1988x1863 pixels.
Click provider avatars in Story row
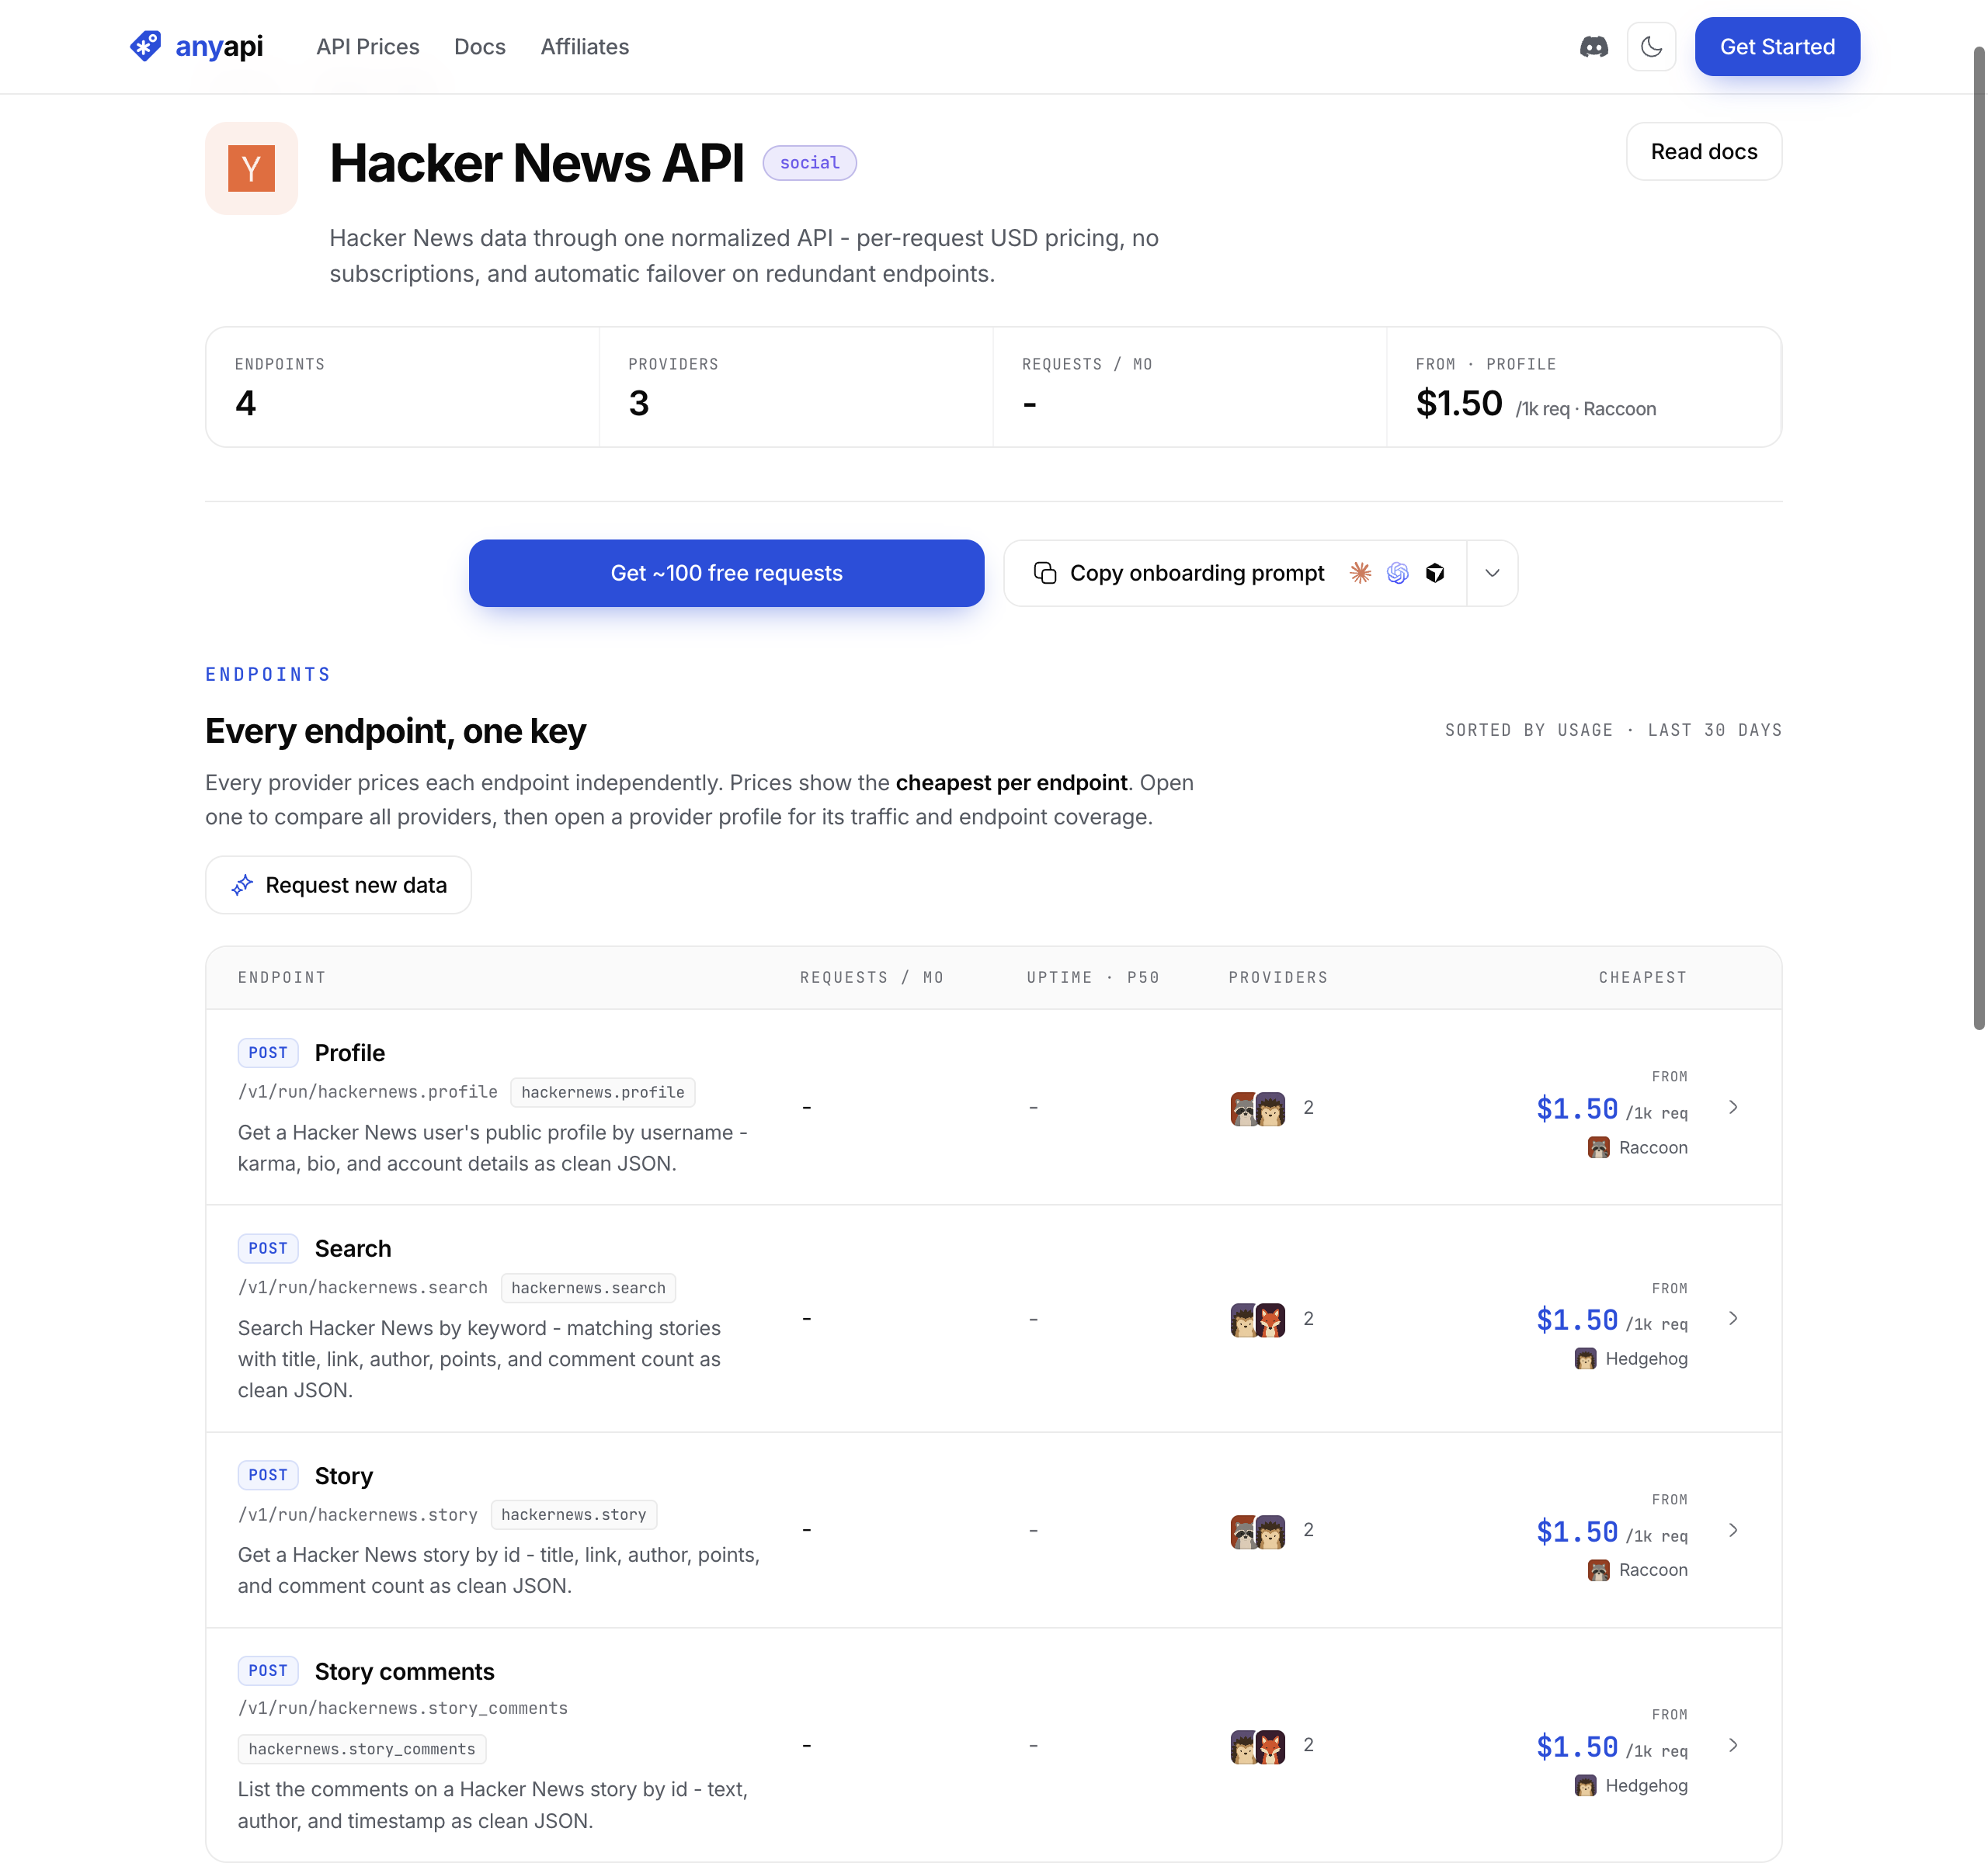point(1258,1532)
